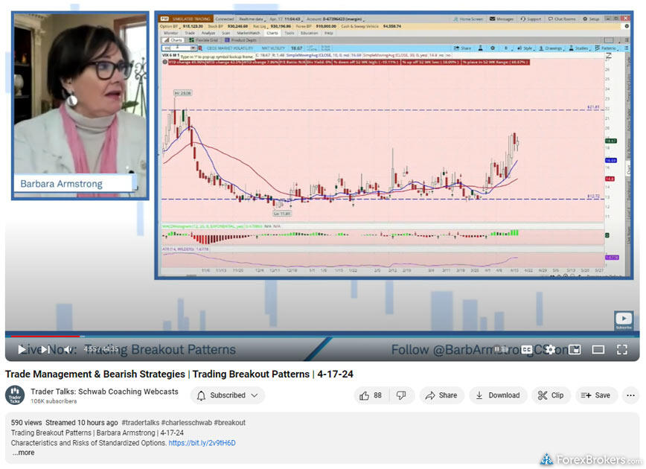Image resolution: width=646 pixels, height=469 pixels.
Task: Open the more actions ellipsis menu
Action: point(631,395)
